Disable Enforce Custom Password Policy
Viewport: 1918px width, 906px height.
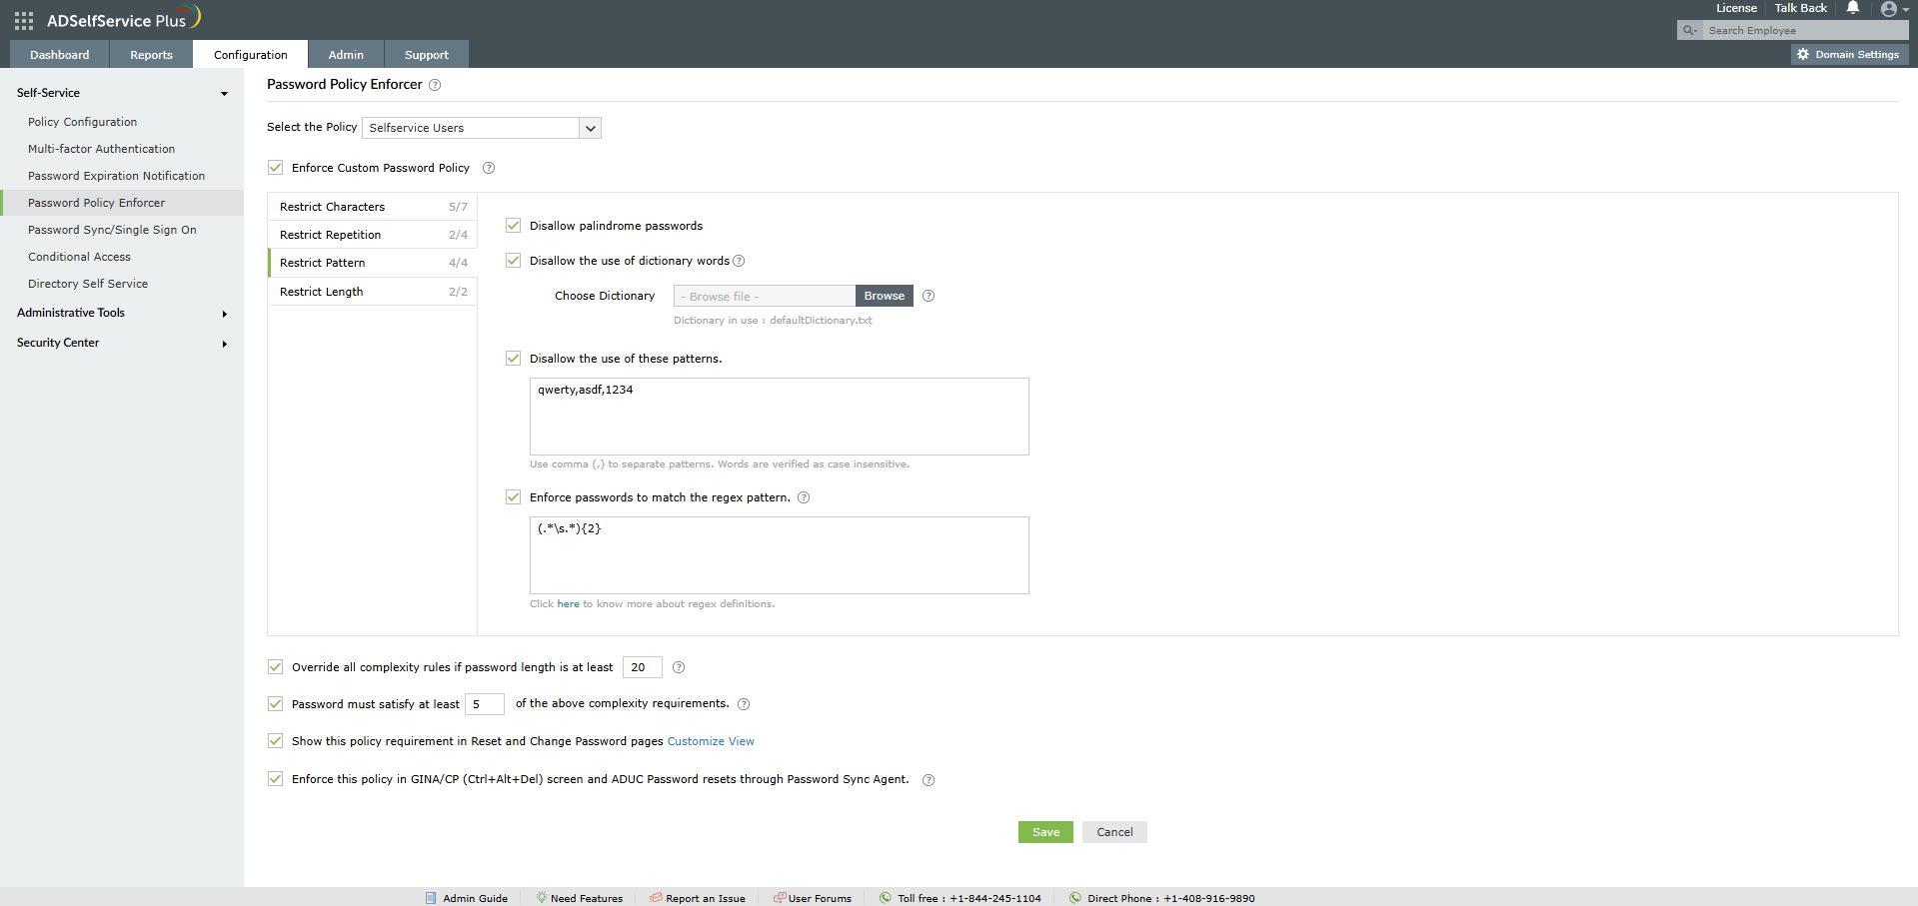tap(275, 167)
